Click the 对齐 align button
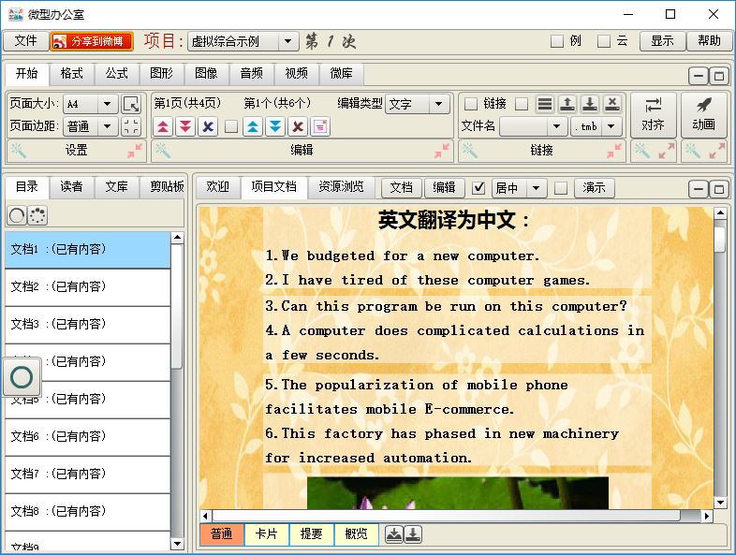 (654, 115)
